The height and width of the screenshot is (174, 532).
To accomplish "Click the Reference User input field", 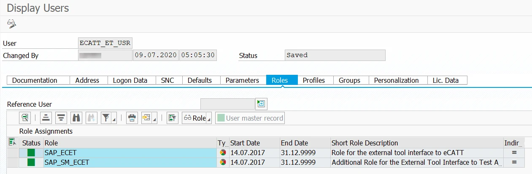I will [x=227, y=104].
